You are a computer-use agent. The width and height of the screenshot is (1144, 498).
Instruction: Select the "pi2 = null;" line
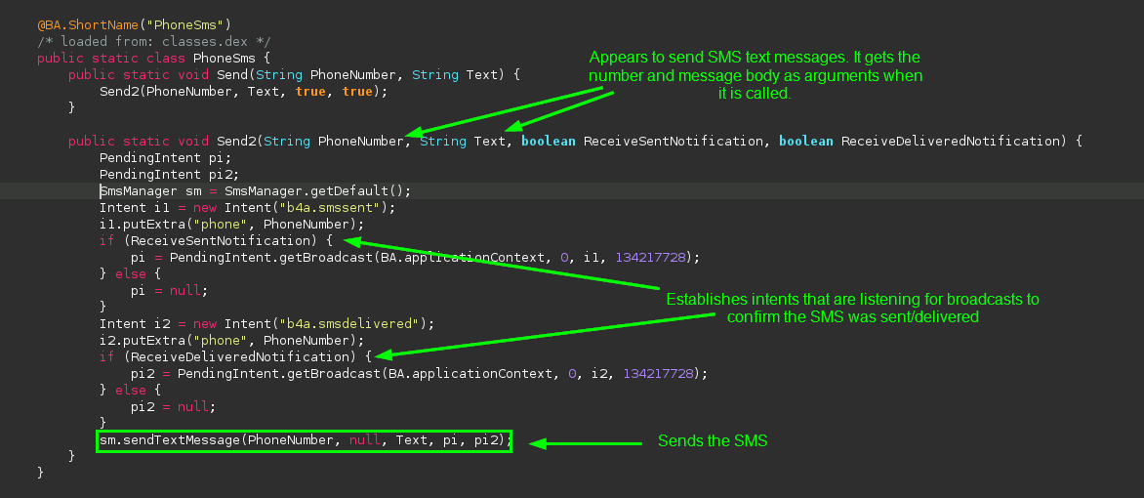pos(174,407)
